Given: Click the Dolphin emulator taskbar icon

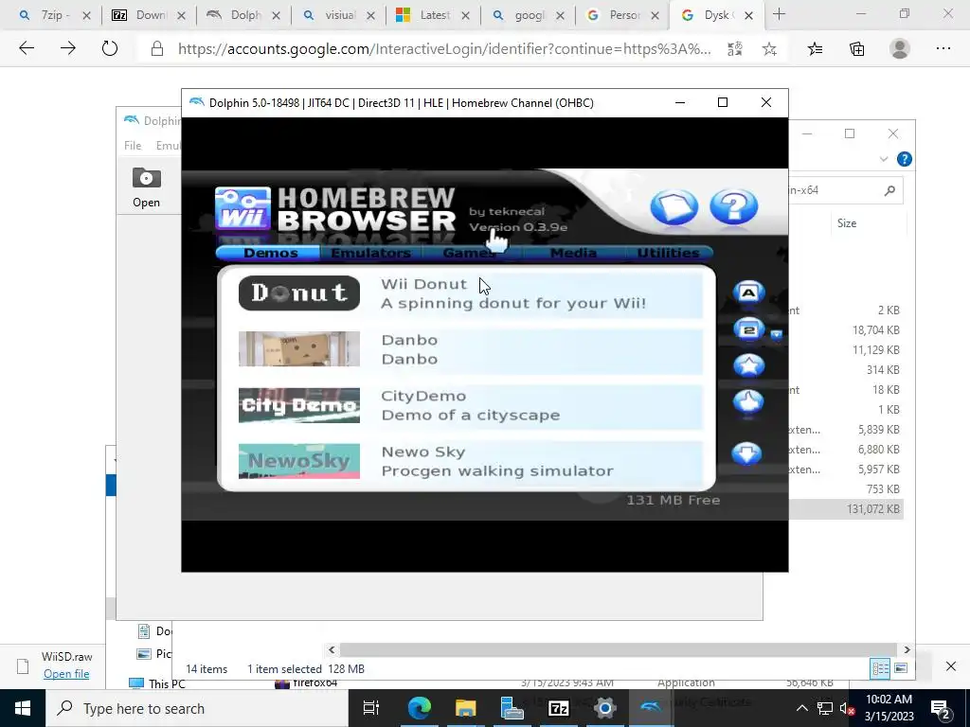Looking at the screenshot, I should (651, 708).
